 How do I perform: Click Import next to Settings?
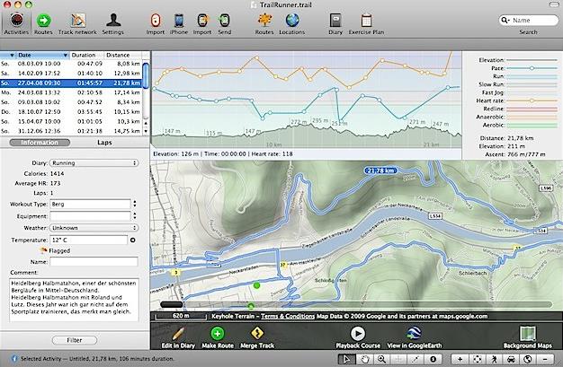[155, 23]
